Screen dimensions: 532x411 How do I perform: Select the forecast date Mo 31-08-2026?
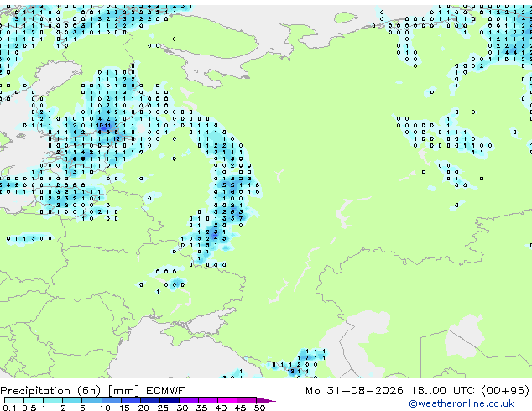tap(354, 391)
